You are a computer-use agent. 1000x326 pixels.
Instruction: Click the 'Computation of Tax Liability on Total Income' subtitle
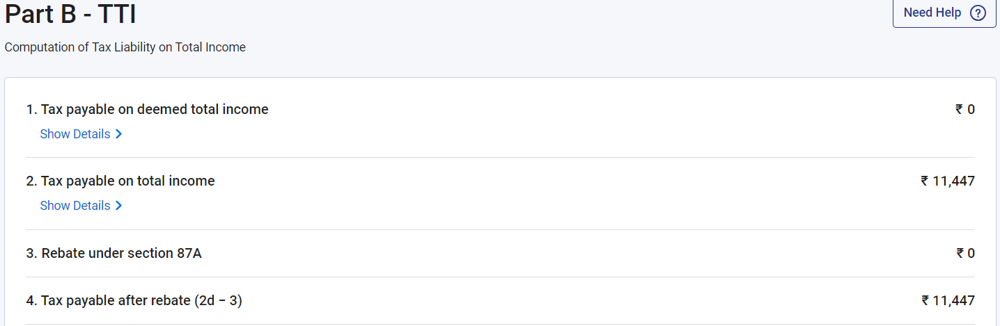pos(125,47)
